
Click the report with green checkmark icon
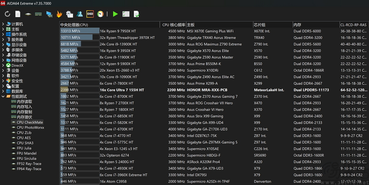point(136,14)
